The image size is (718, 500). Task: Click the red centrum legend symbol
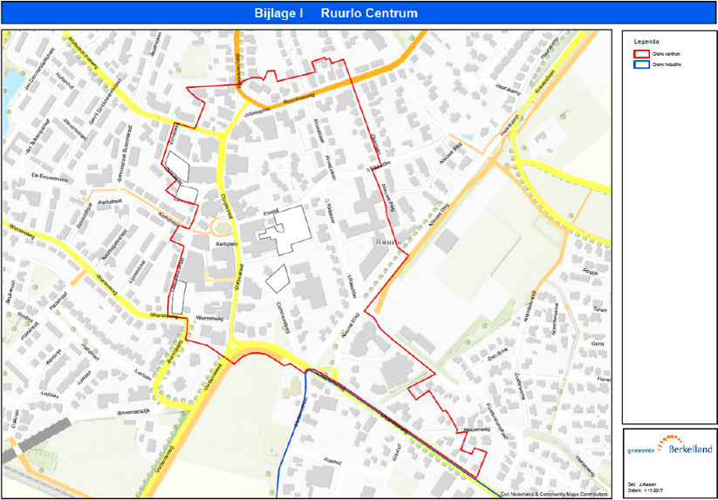(641, 54)
